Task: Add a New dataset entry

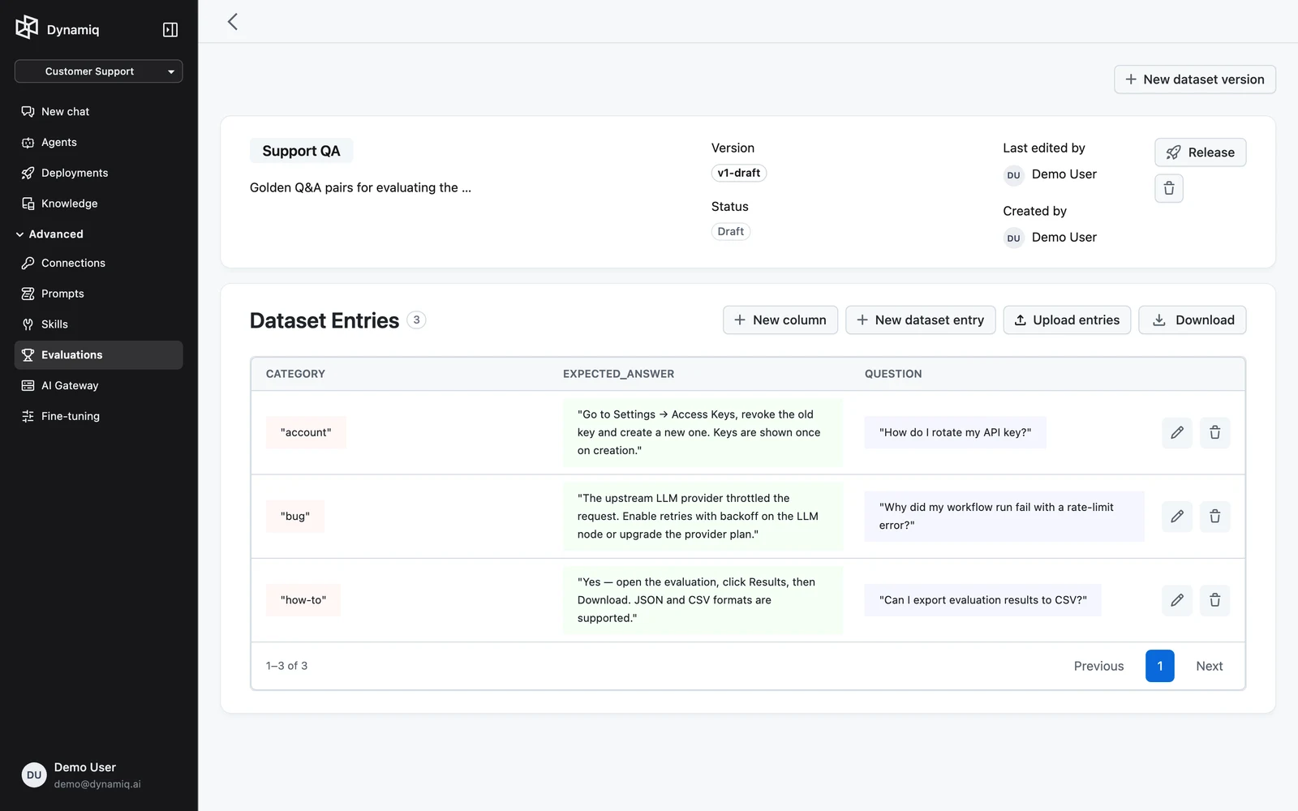Action: coord(921,320)
